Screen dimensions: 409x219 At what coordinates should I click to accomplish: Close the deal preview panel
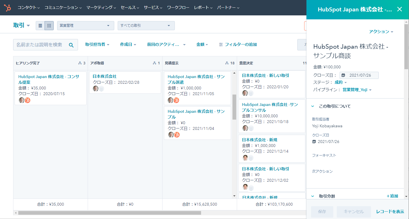click(x=400, y=9)
